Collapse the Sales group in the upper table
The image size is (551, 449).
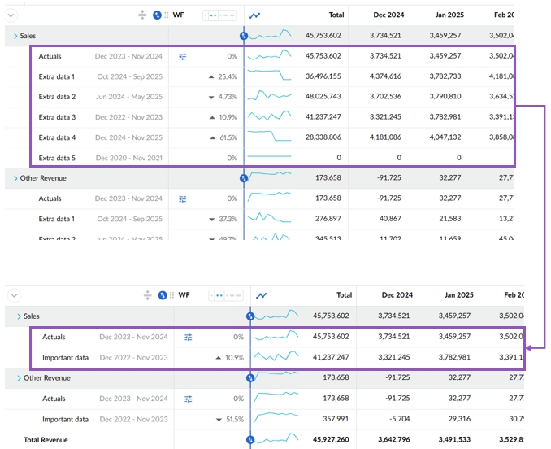tap(15, 37)
